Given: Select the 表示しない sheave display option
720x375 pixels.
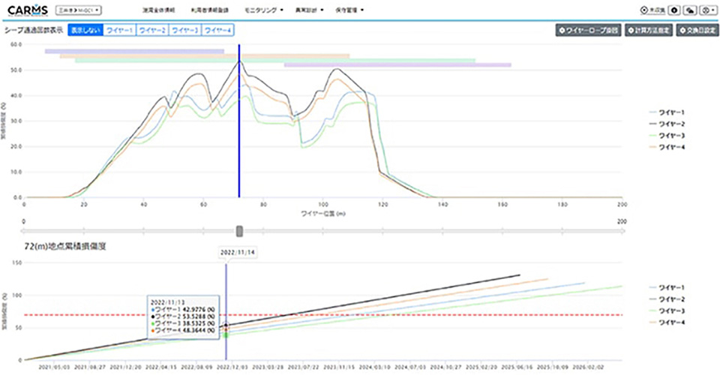Looking at the screenshot, I should click(85, 30).
